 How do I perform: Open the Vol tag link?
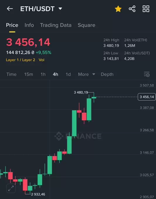[42, 60]
